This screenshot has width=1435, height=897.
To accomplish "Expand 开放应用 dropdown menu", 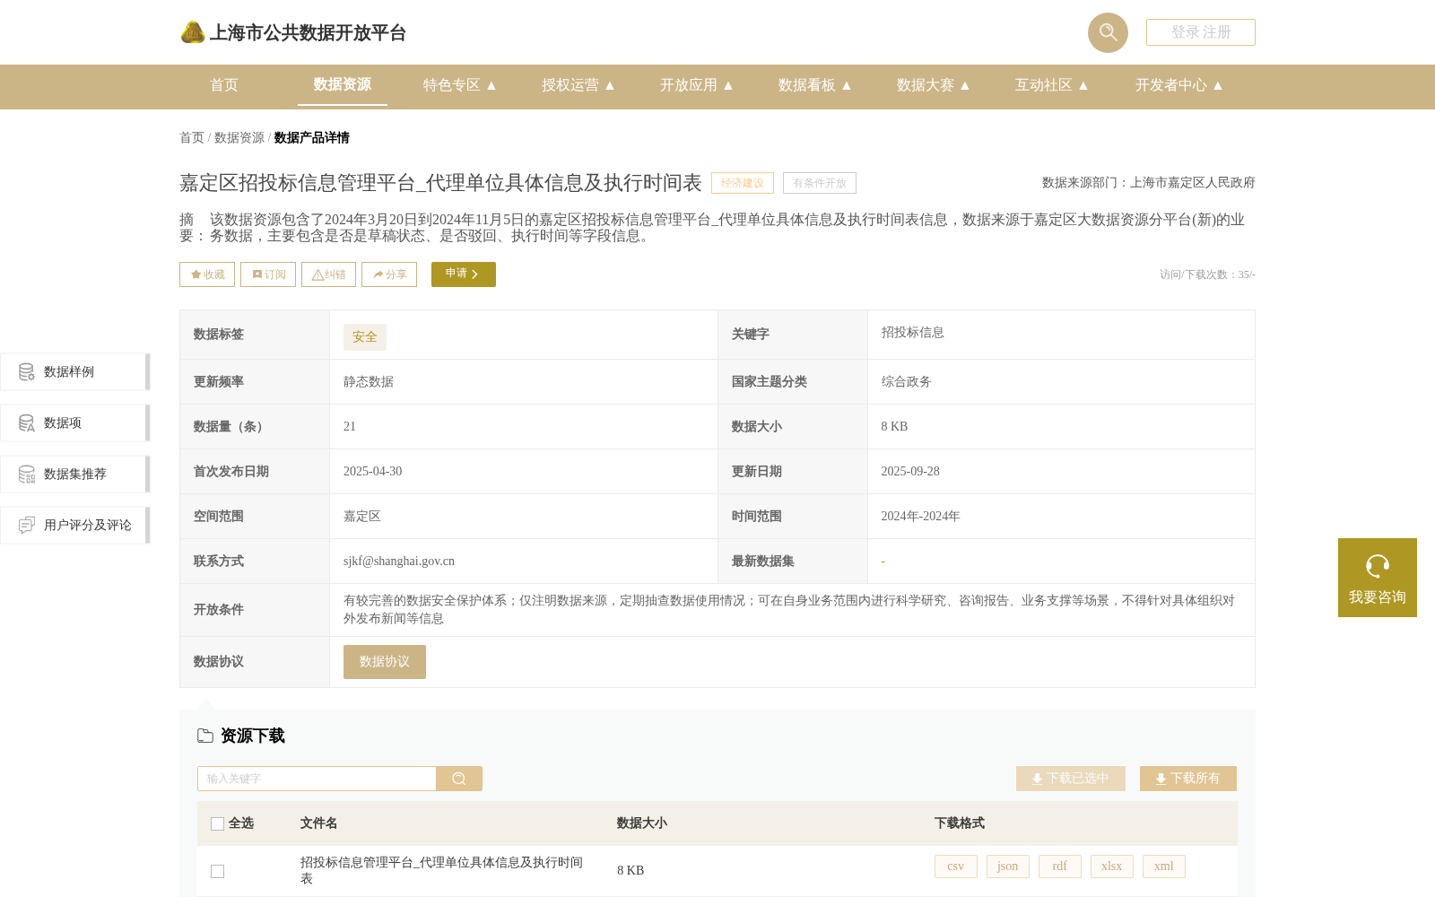I will click(697, 85).
